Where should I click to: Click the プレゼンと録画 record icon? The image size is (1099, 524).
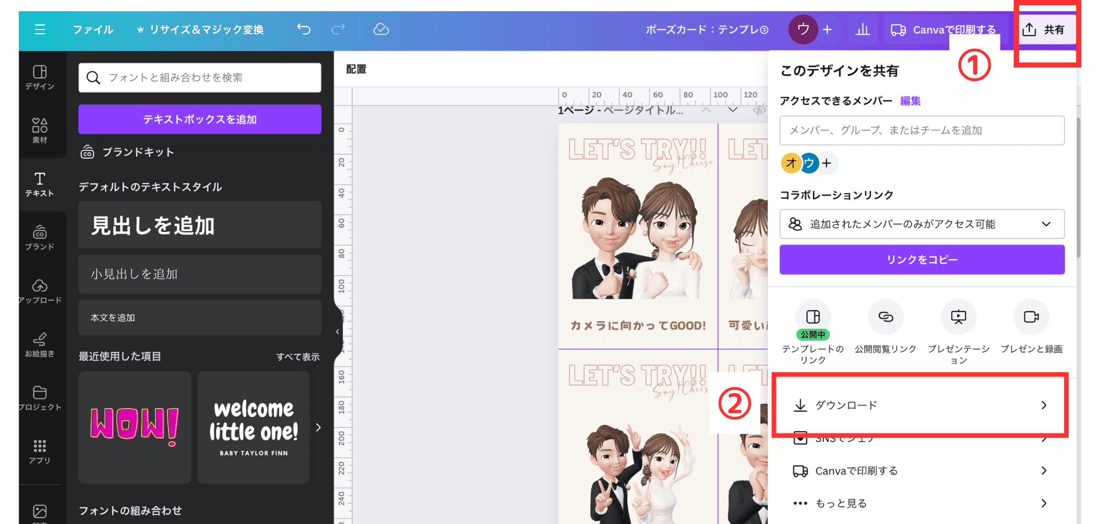1031,317
